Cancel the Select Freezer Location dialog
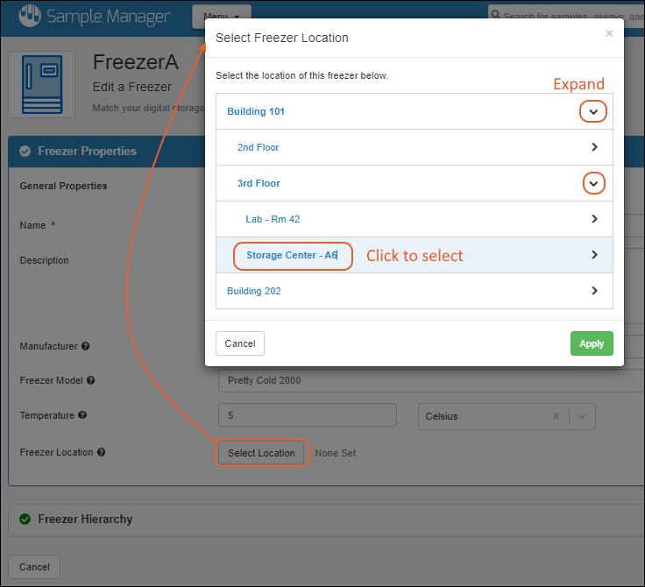 pos(240,343)
